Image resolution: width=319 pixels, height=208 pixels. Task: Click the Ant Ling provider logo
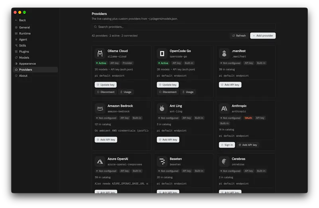pos(162,108)
